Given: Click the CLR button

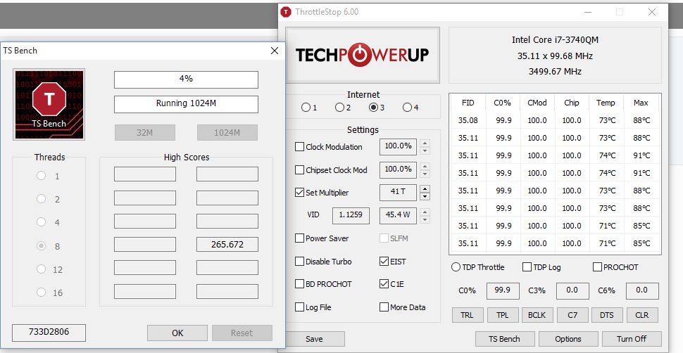Looking at the screenshot, I should click(x=642, y=315).
